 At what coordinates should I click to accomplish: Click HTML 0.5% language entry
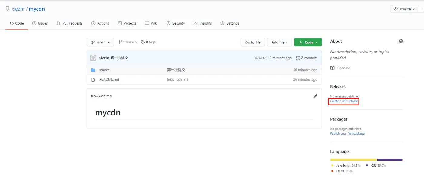[342, 171]
